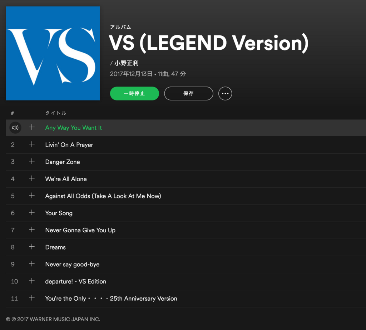Save We're All Alone using plus icon
Viewport: 366px width, 330px height.
[32, 178]
